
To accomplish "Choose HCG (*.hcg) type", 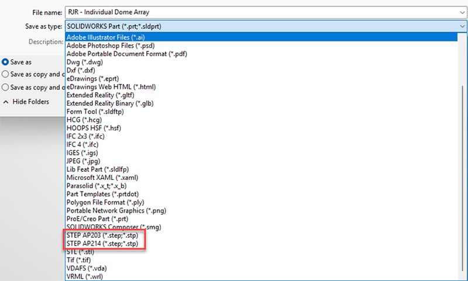I will (261, 120).
